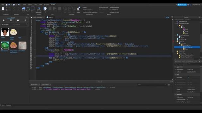Select the golden egg image thumbnail
Screen dimensions: 202x113
point(14,32)
